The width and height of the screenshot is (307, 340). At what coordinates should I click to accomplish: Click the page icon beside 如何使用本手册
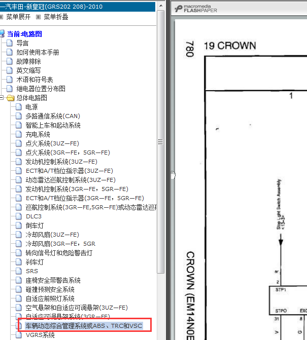9,52
